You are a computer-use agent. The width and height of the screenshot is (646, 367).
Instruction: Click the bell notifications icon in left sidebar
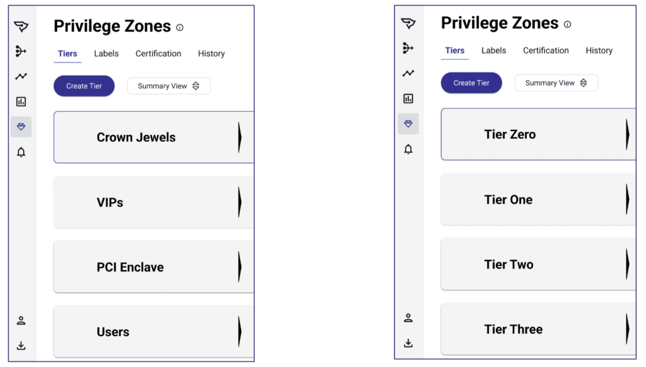click(x=21, y=153)
